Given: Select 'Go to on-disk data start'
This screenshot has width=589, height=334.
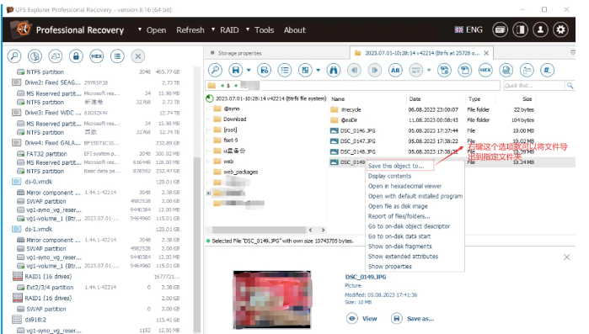Looking at the screenshot, I should pos(399,236).
